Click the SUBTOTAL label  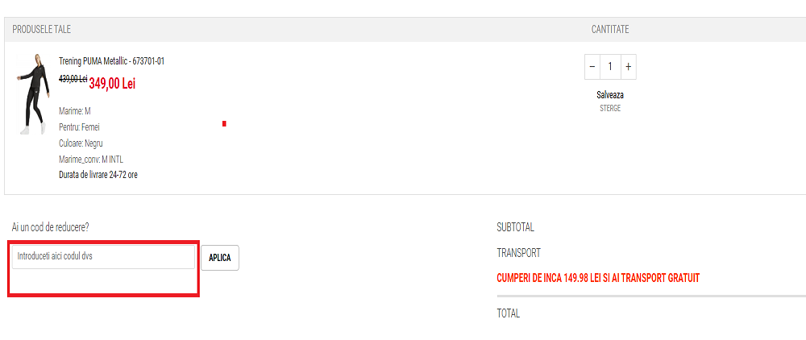tap(516, 227)
